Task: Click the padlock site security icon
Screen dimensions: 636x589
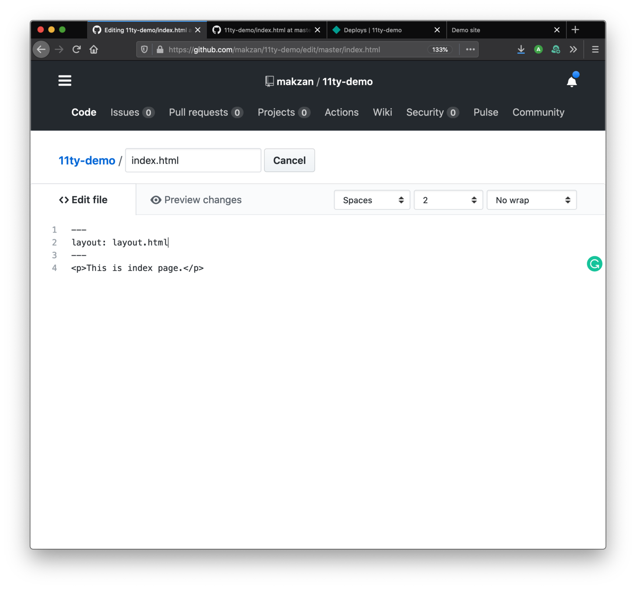Action: point(160,49)
